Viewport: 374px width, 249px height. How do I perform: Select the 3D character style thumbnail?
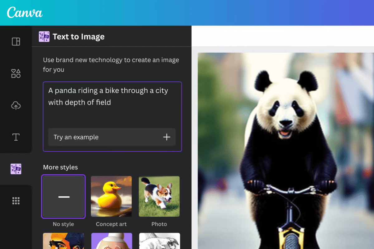tap(111, 241)
